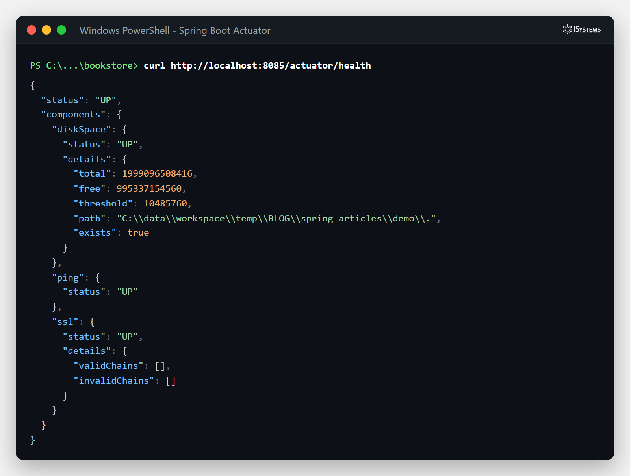Click the opening brace of the JSON output
This screenshot has width=631, height=476.
click(x=33, y=85)
